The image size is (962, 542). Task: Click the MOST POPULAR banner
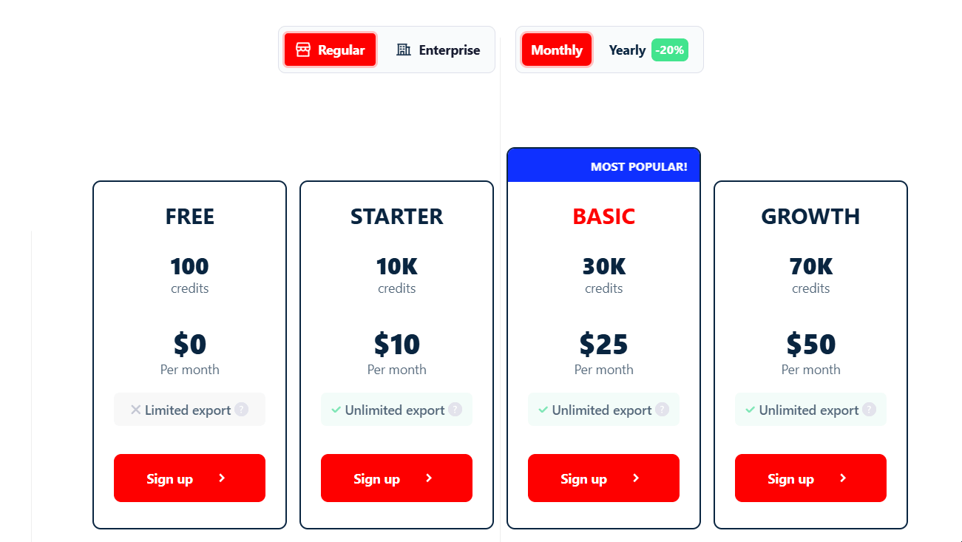click(x=640, y=166)
